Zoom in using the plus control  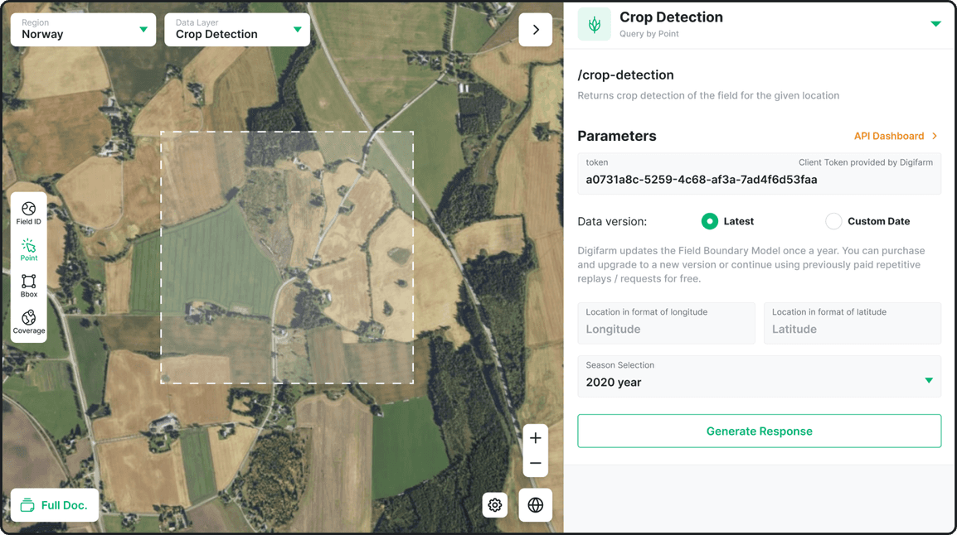[x=535, y=438]
